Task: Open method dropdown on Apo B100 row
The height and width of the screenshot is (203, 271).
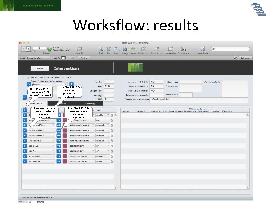Action: pyautogui.click(x=82, y=146)
